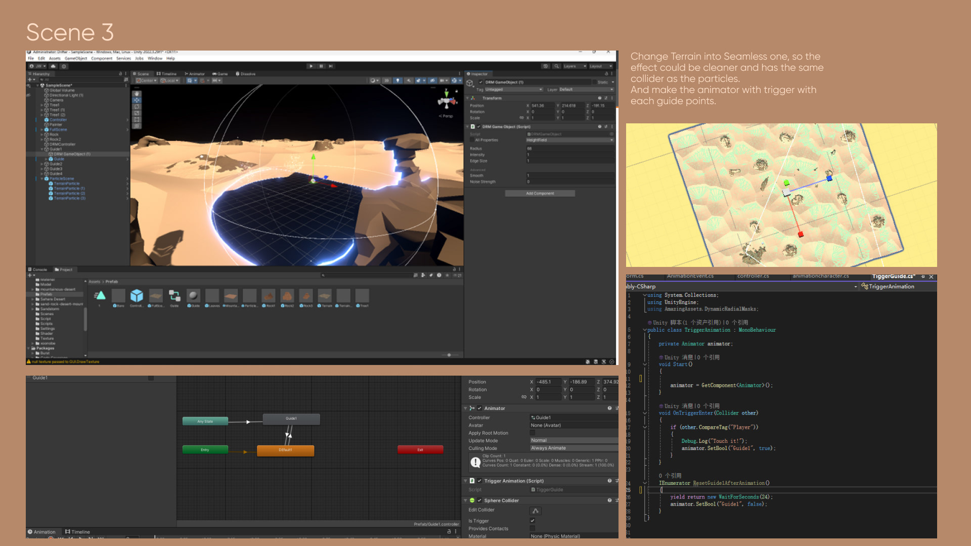Open the GameObject menu

[76, 59]
